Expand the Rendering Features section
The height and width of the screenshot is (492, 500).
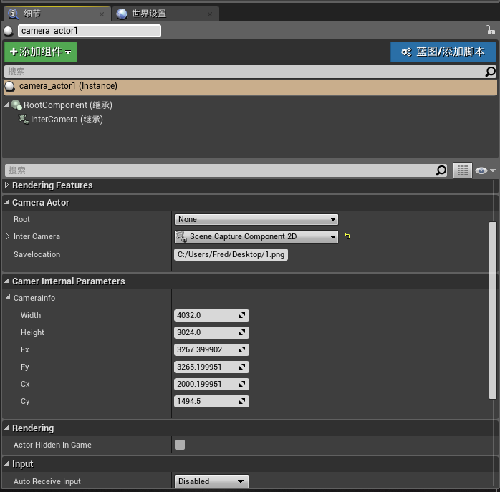pyautogui.click(x=8, y=185)
